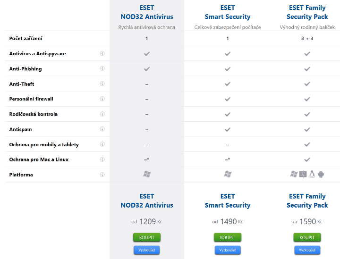Buy ESET Smart Security with KOUPIT button
Screen dimensions: 340x259
click(x=227, y=237)
